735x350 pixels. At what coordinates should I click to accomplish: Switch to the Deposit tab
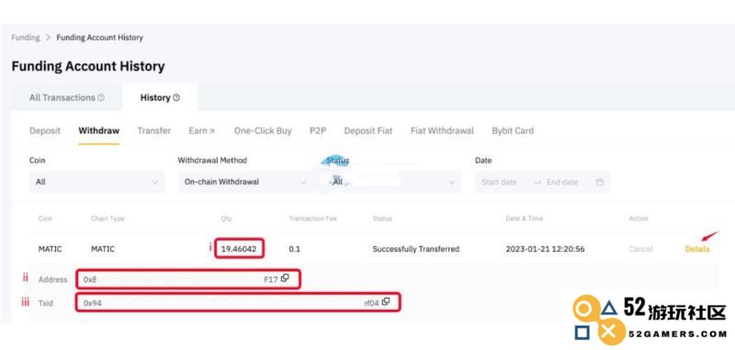point(45,130)
